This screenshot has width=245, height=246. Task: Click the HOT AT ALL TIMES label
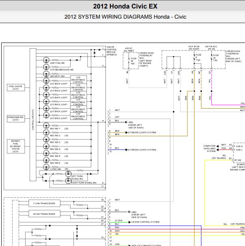point(129,49)
